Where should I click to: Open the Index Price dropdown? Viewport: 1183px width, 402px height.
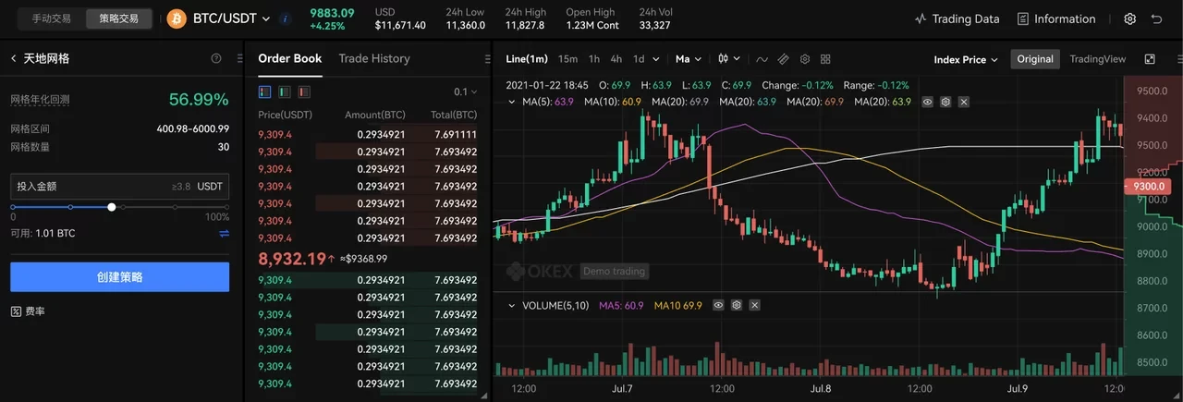point(966,59)
